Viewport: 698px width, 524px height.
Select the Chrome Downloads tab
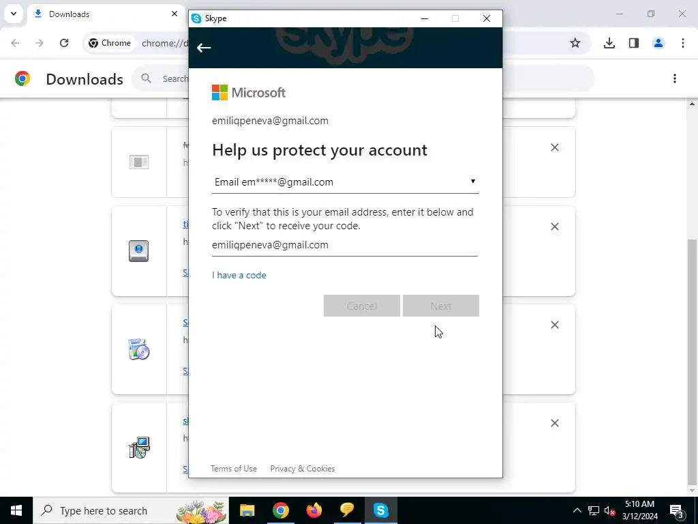(x=105, y=14)
